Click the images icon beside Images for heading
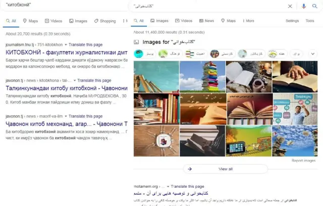This screenshot has width=323, height=206. pyautogui.click(x=136, y=42)
